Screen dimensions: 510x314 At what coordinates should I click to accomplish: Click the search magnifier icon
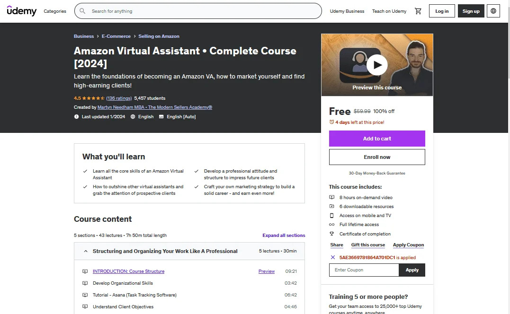tap(82, 11)
